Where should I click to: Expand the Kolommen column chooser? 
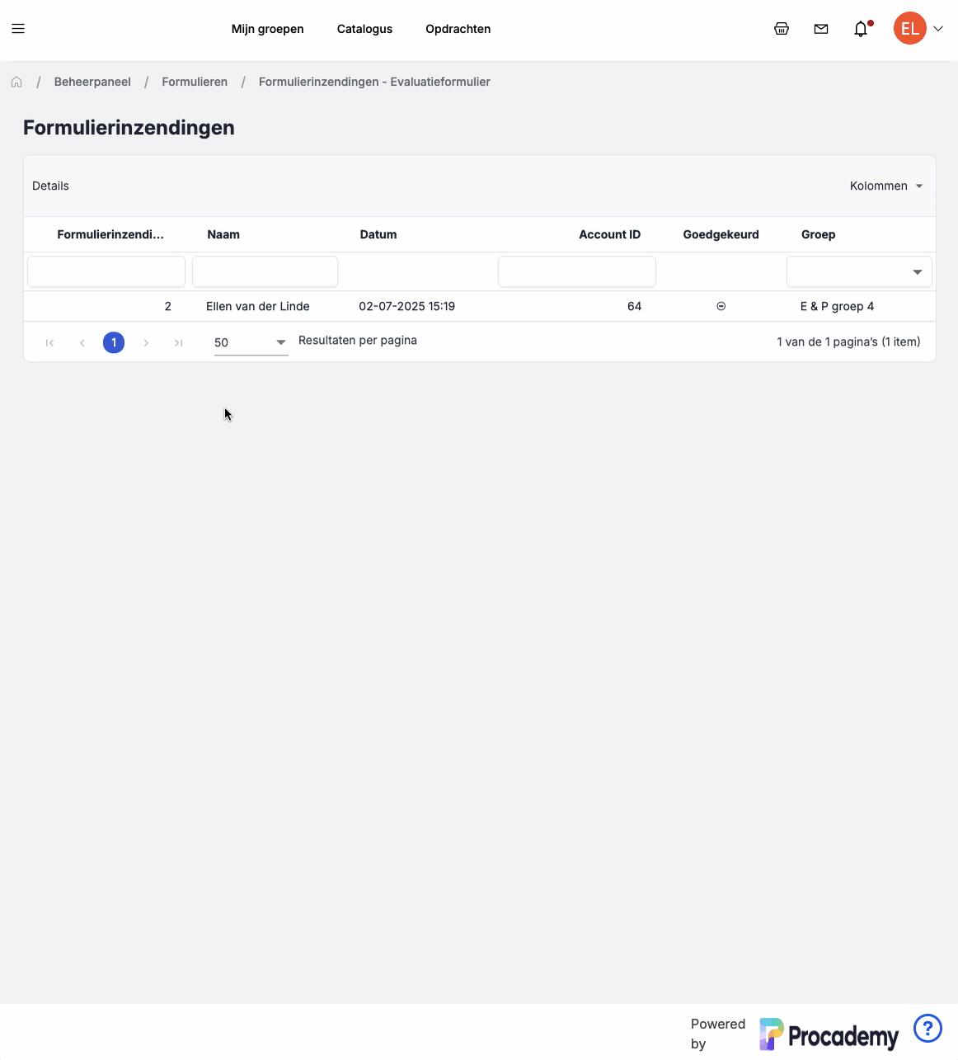point(886,186)
